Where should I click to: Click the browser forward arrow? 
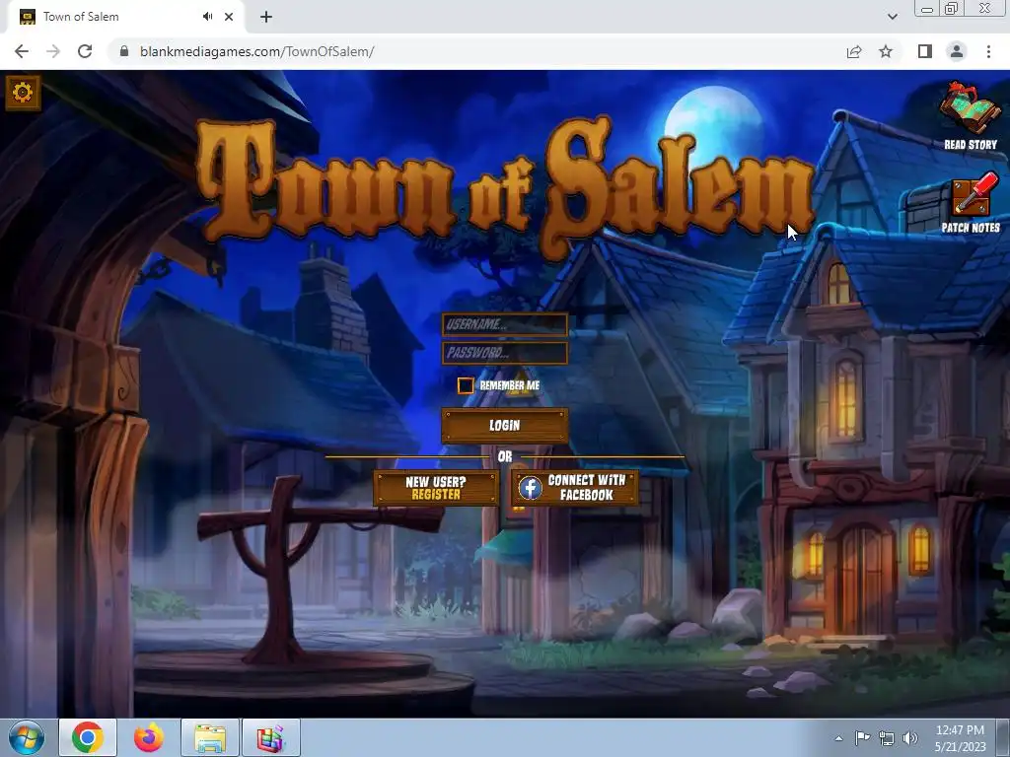pyautogui.click(x=53, y=51)
